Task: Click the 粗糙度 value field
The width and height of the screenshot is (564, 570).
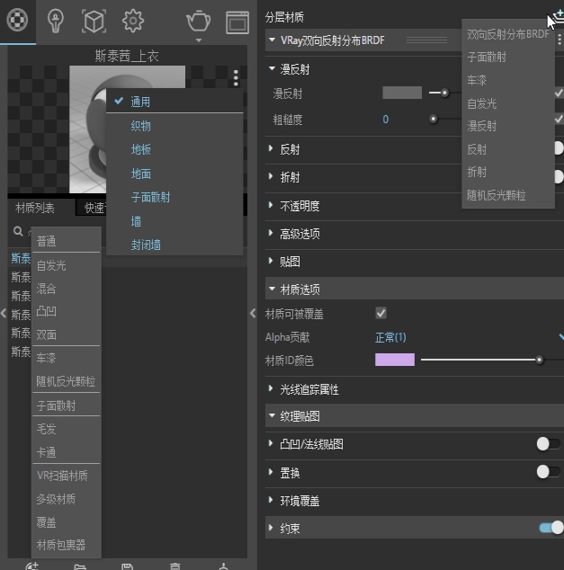Action: [386, 119]
